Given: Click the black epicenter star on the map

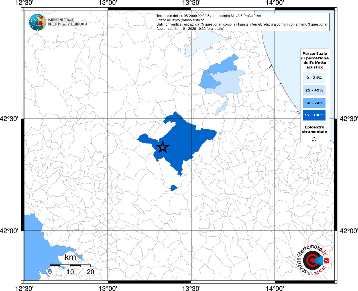Looking at the screenshot, I should tap(163, 147).
